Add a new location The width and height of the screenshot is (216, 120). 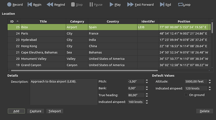(16, 111)
